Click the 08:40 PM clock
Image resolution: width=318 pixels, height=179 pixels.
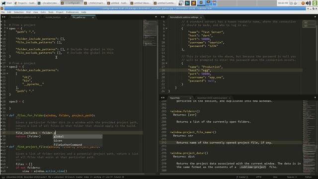tap(283, 3)
